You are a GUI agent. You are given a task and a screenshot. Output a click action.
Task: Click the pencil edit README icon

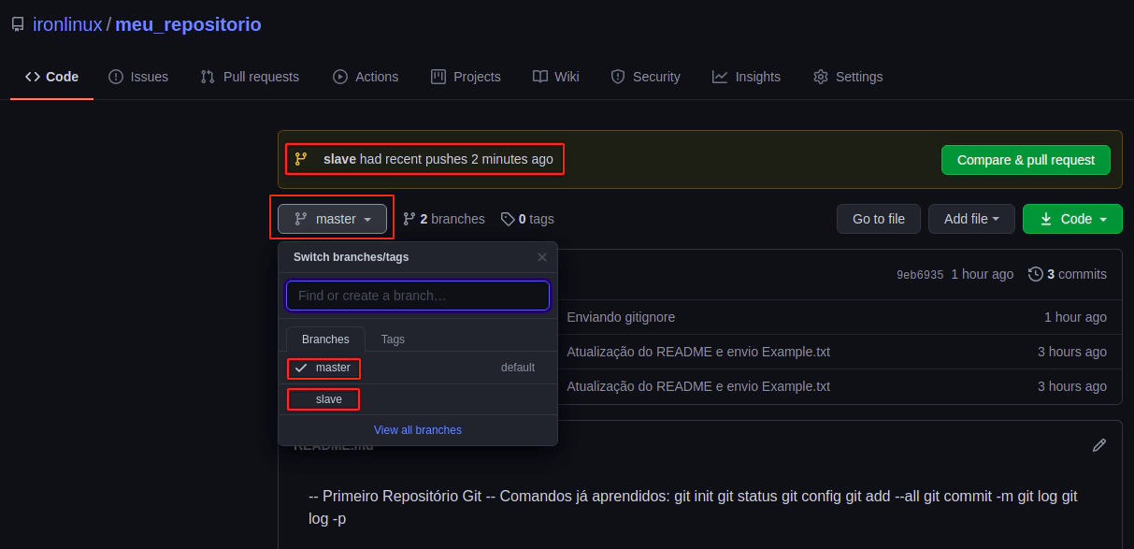[1099, 445]
